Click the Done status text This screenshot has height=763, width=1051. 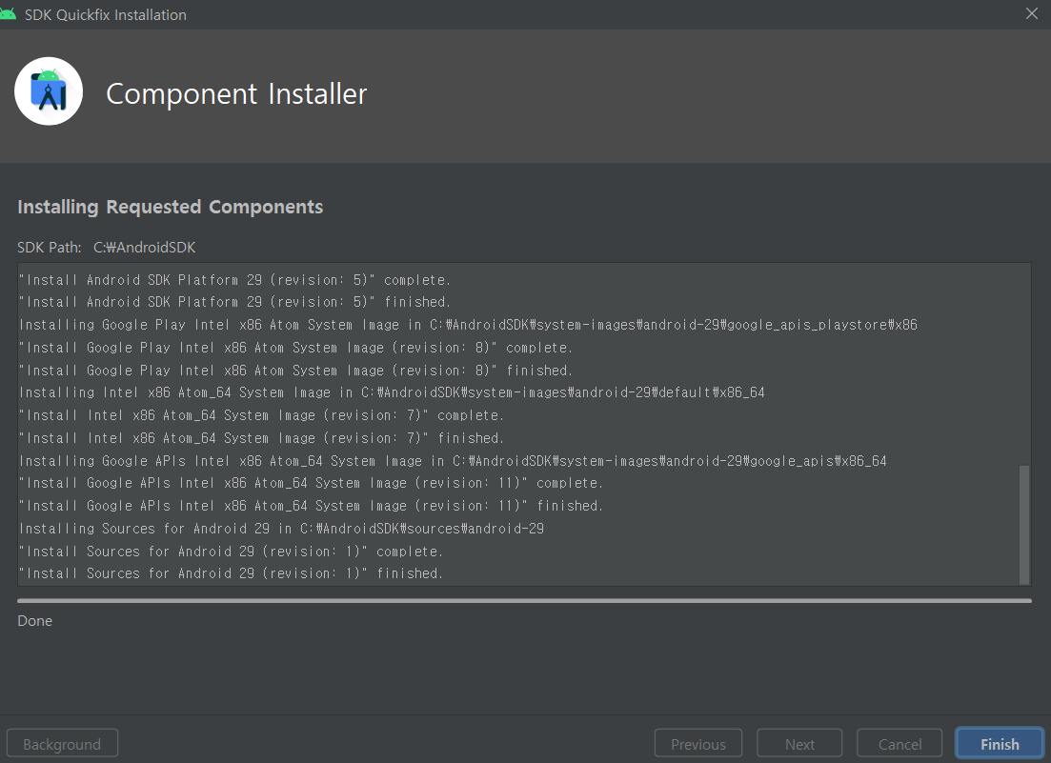tap(35, 621)
